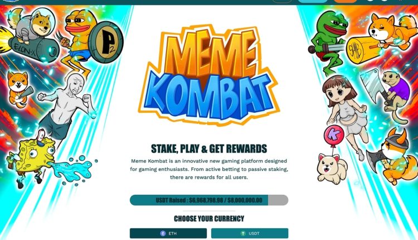Click the otter holding a cleaver
The width and height of the screenshot is (418, 240).
[x=387, y=93]
